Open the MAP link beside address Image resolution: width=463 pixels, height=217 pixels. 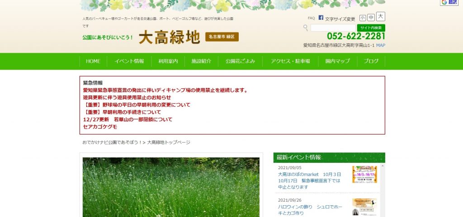click(380, 46)
